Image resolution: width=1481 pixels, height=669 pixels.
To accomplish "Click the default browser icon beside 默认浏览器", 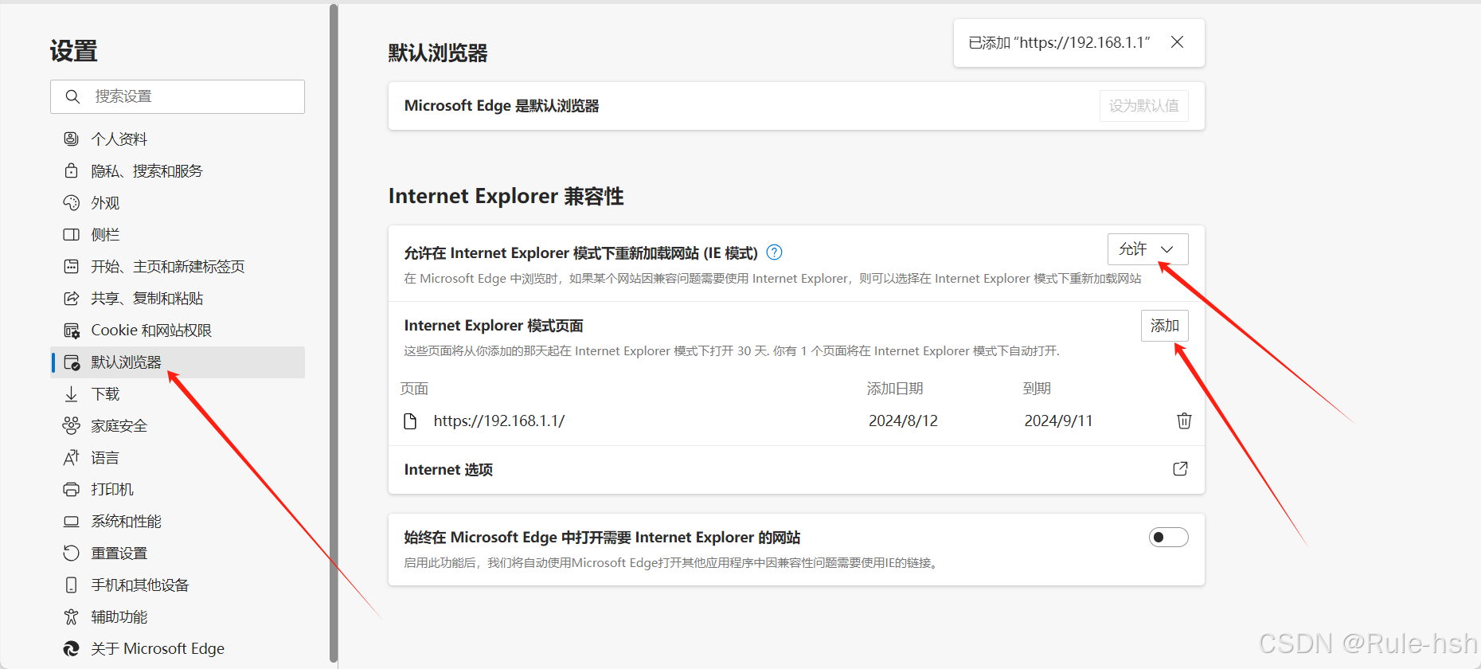I will point(71,362).
